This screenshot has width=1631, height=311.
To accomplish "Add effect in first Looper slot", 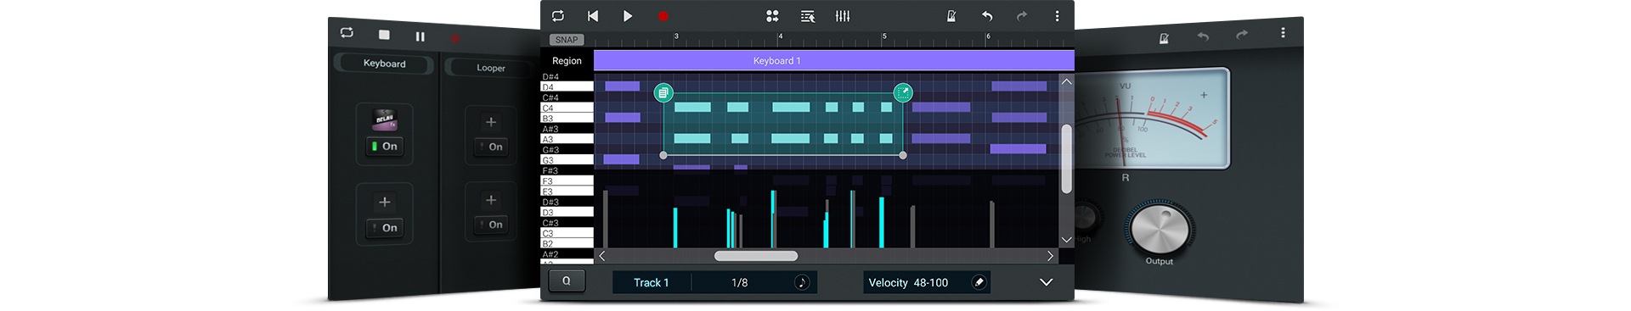I will click(x=490, y=122).
